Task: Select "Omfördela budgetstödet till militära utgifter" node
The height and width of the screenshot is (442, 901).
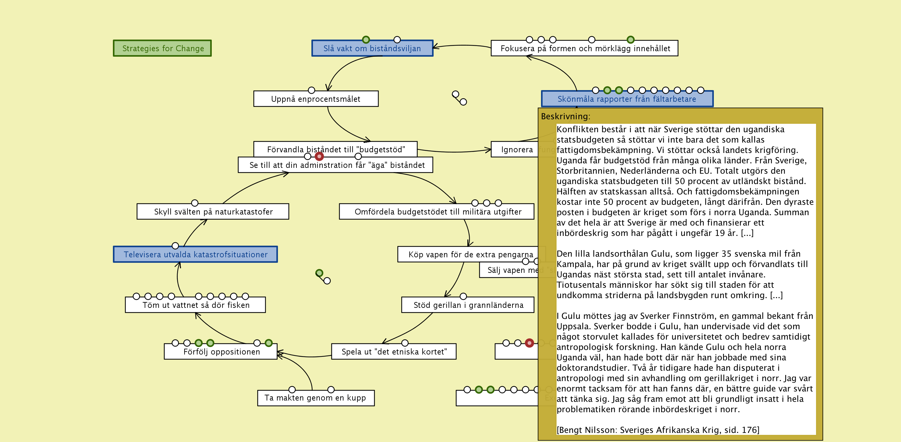Action: pyautogui.click(x=437, y=212)
